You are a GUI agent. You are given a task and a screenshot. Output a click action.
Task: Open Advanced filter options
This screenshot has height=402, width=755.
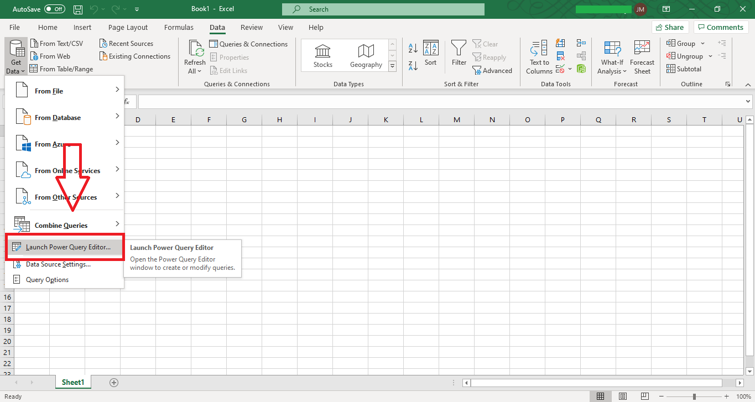point(492,71)
